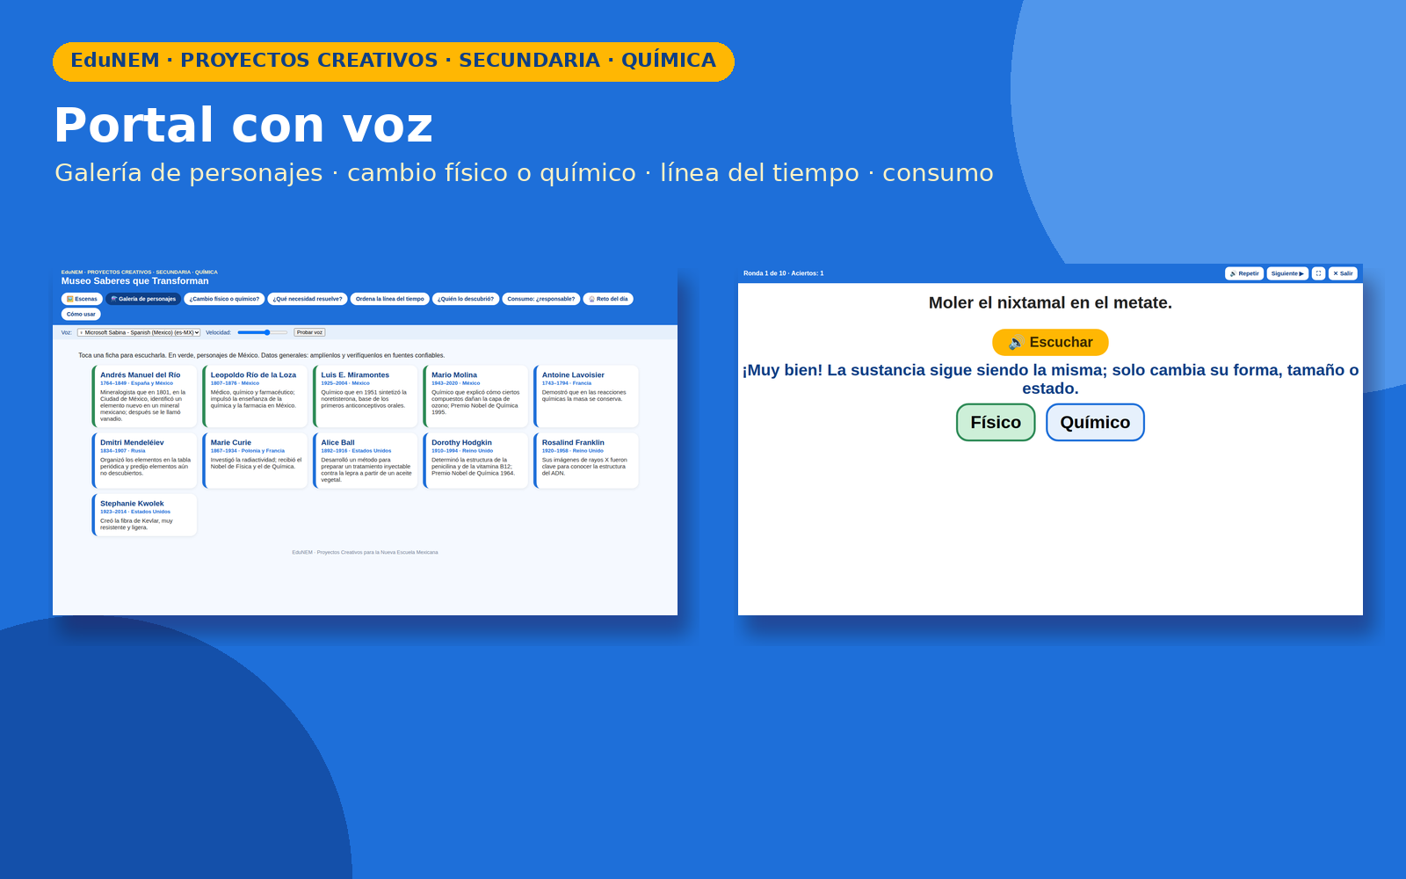
Task: Open the ¿Quién lo descubrió? tab
Action: 466,299
